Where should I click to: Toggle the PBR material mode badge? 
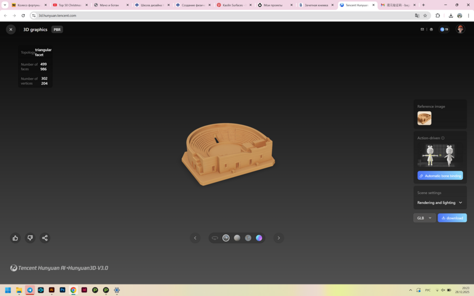[57, 29]
